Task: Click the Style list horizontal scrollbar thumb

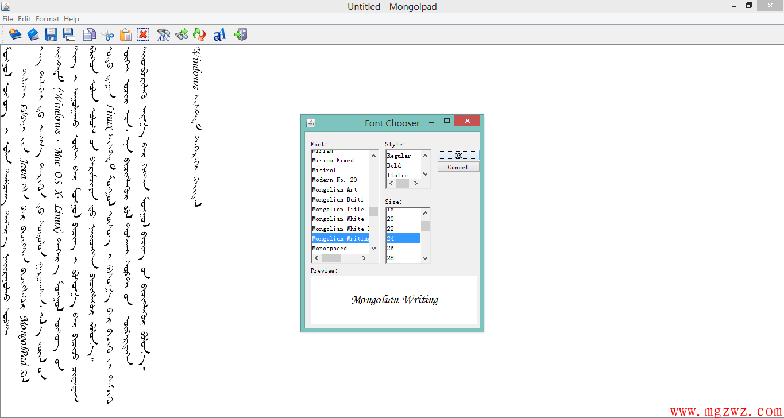Action: [403, 184]
